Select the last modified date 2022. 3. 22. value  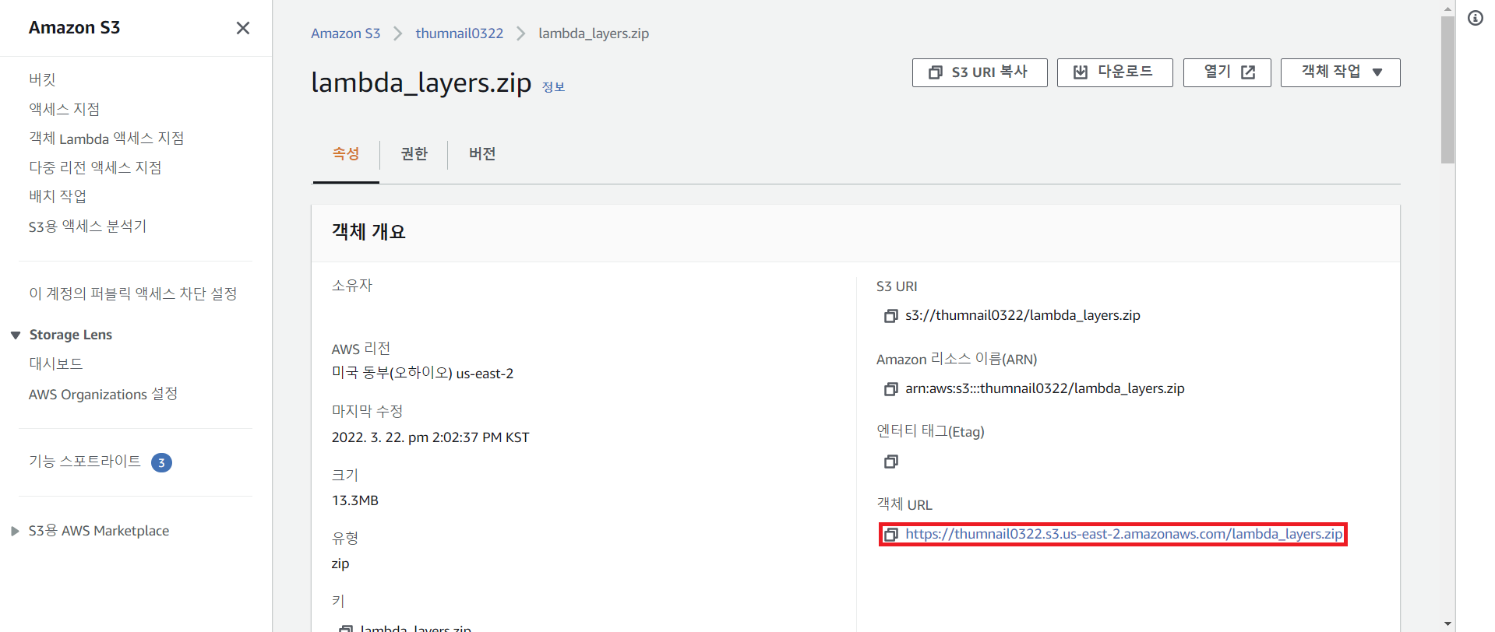click(x=430, y=437)
